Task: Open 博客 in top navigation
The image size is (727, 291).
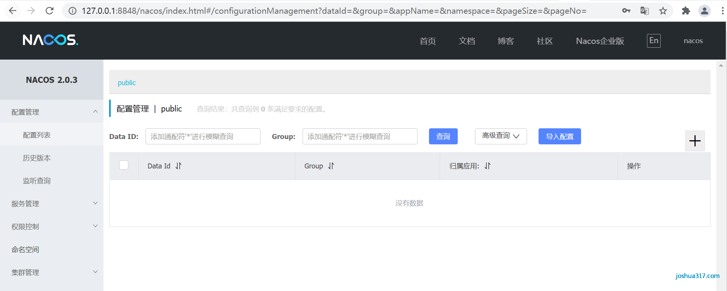Action: (x=506, y=41)
